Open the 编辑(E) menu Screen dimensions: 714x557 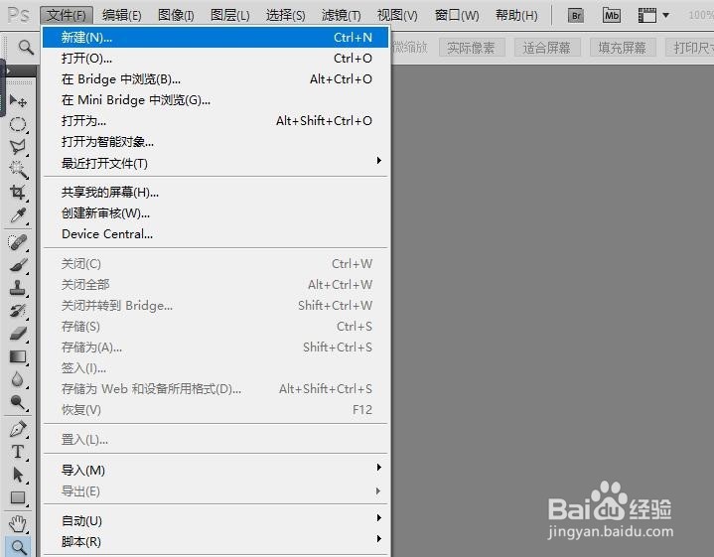coord(121,16)
